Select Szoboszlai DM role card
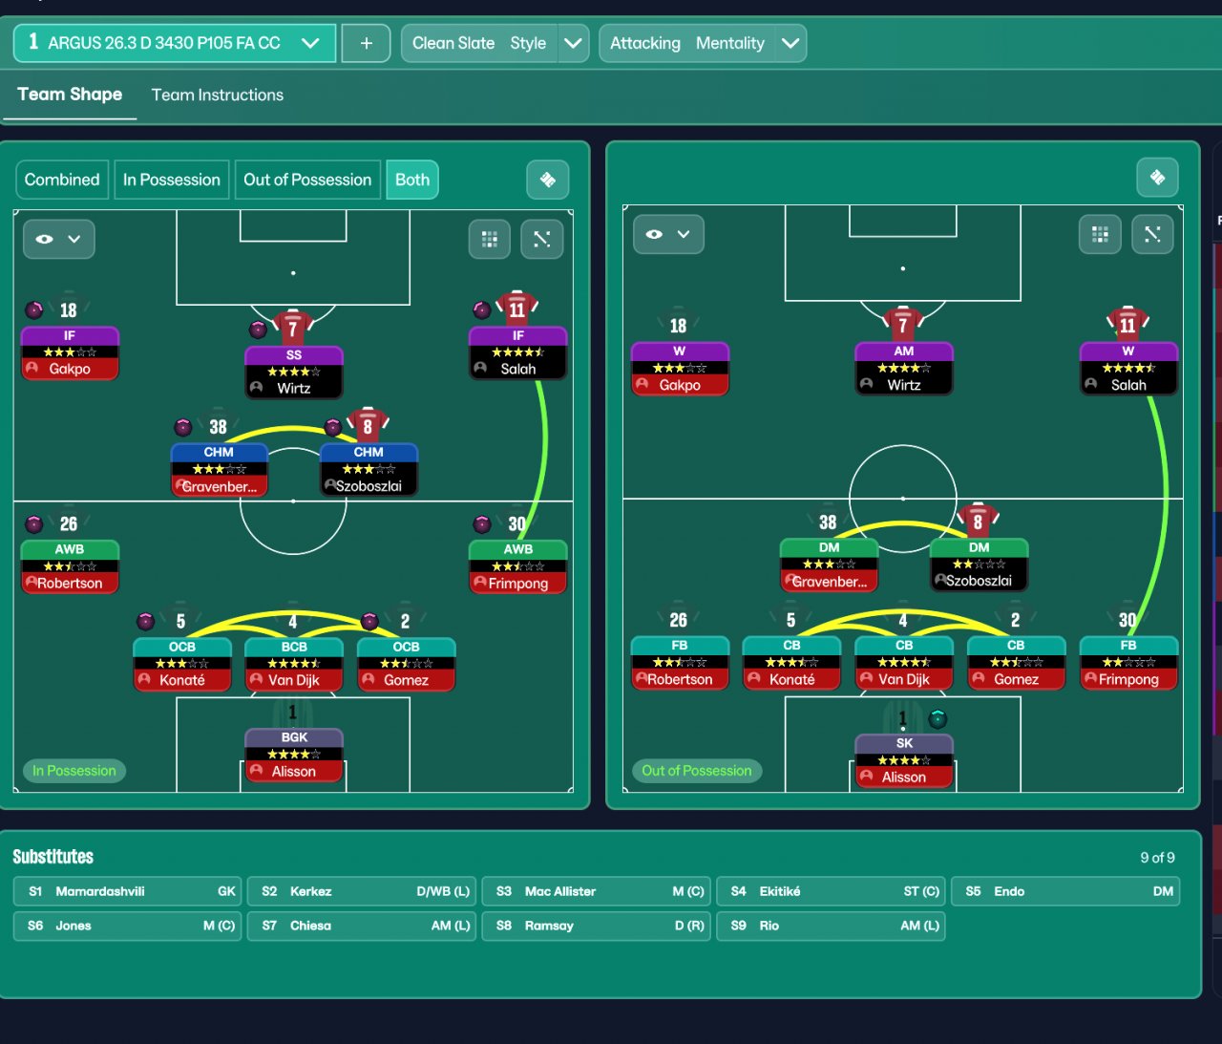1222x1044 pixels. [979, 565]
